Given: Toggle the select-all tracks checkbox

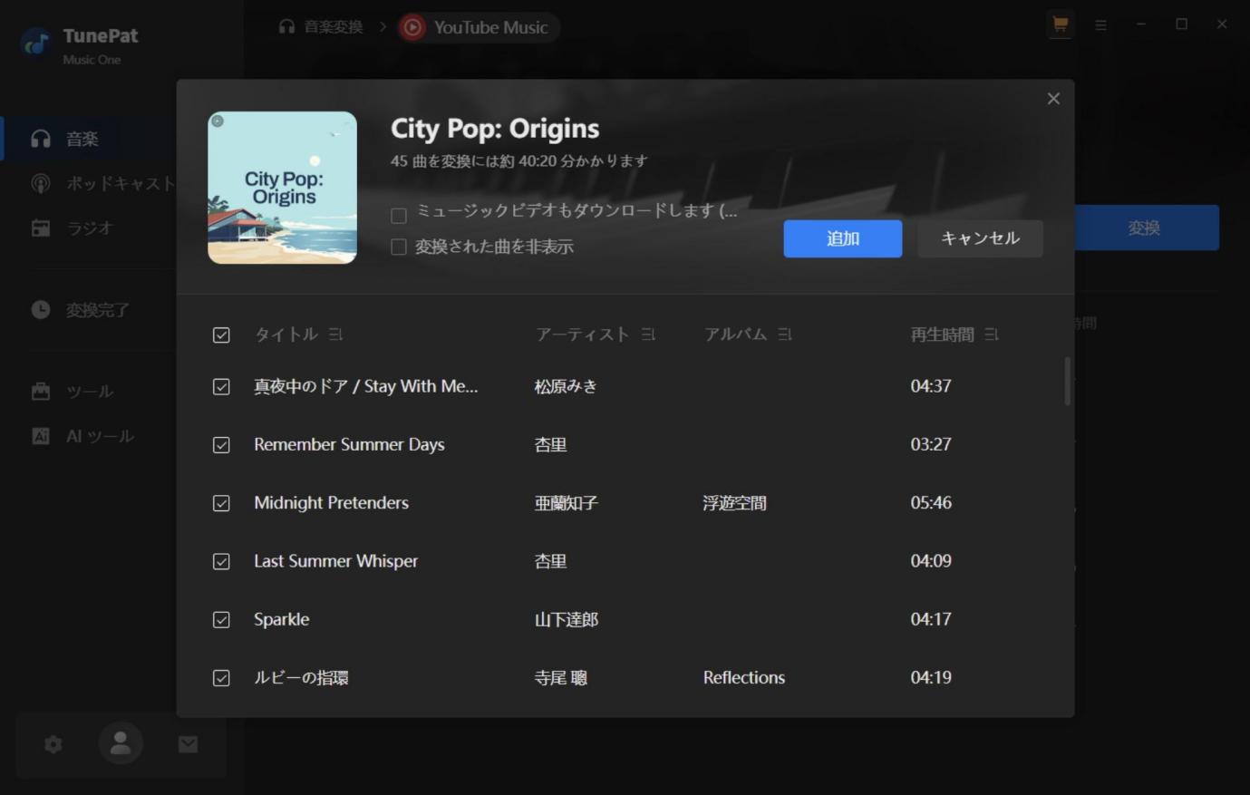Looking at the screenshot, I should 221,335.
